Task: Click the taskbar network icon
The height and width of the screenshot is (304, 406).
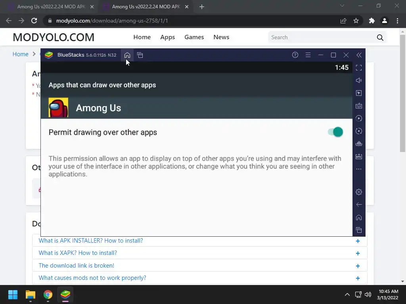Action: [x=358, y=294]
